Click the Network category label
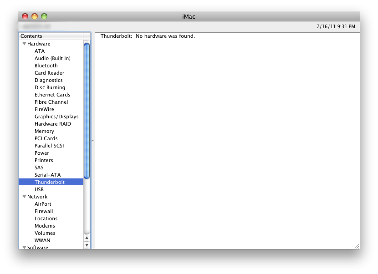This screenshot has width=378, height=274. [37, 197]
